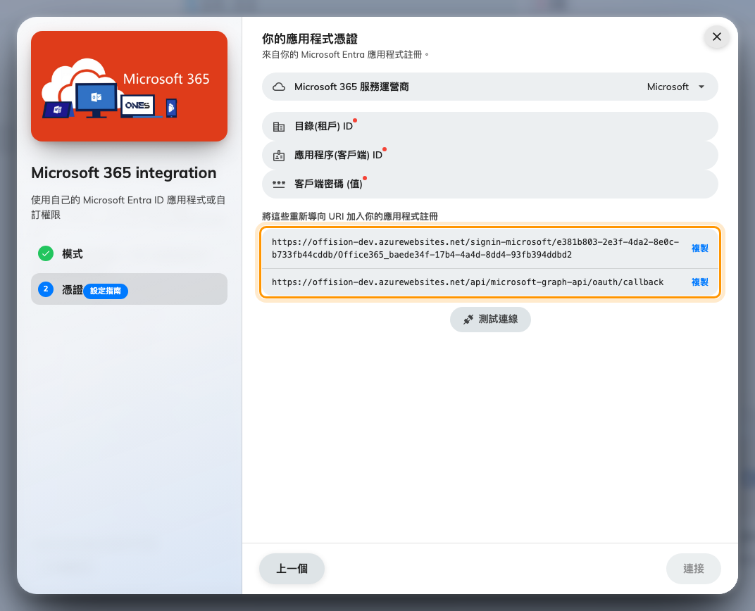Click the Microsoft 365 integration heading

124,172
